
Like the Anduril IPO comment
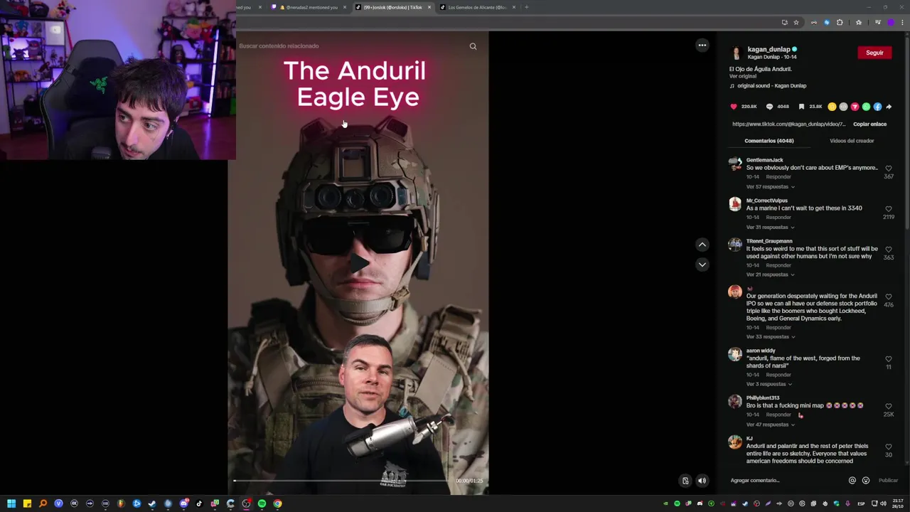[889, 297]
